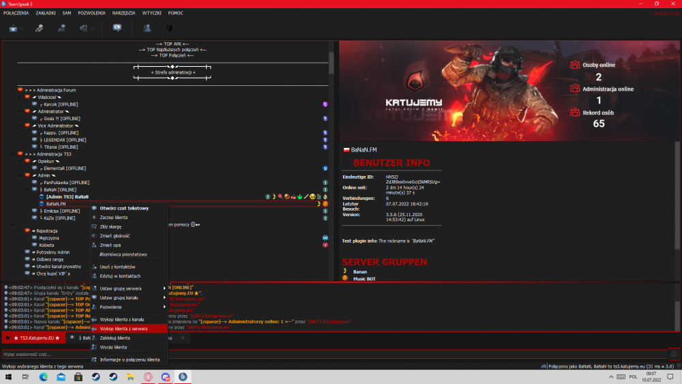Toggle subscription mark on Chcę kupić VIP'a channel
This screenshot has height=384, width=682.
tap(27, 274)
